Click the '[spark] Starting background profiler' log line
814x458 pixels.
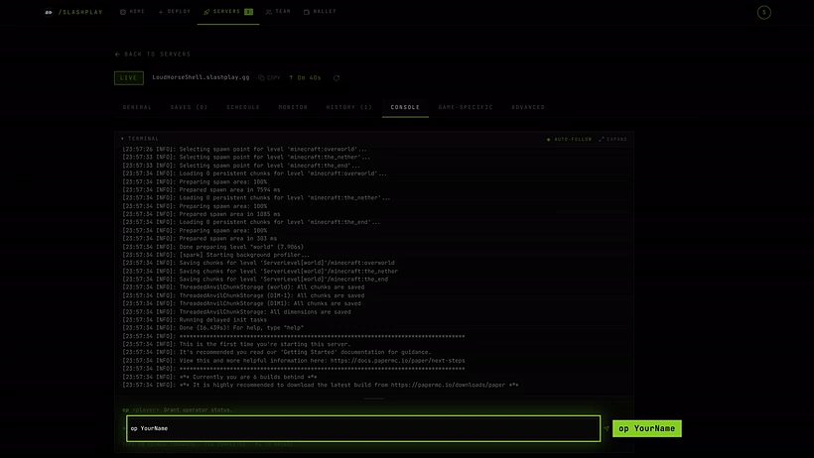(x=216, y=255)
